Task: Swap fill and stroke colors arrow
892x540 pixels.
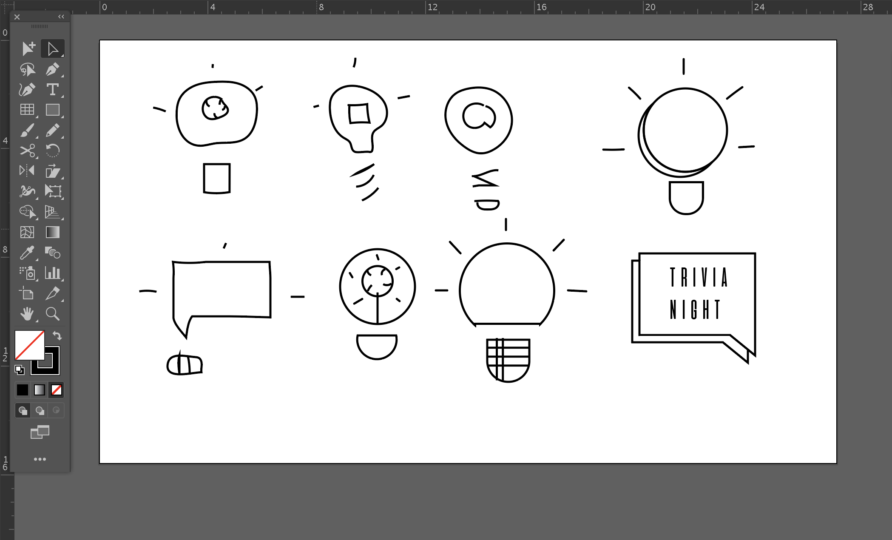Action: point(57,335)
